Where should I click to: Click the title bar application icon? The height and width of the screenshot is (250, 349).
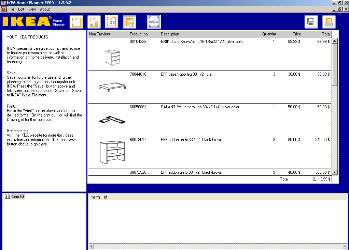point(3,3)
